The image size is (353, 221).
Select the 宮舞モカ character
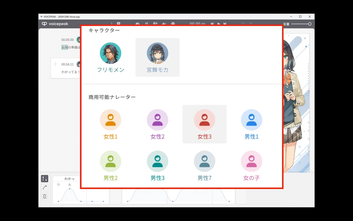(157, 57)
